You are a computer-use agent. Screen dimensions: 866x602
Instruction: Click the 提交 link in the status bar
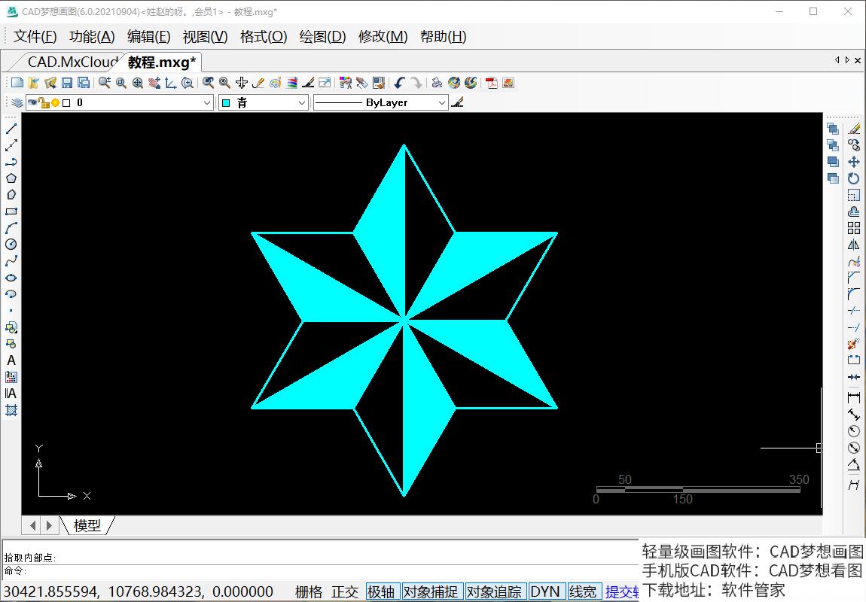pos(623,591)
